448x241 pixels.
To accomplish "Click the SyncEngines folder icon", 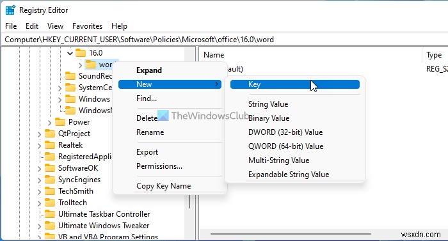I will click(50, 180).
